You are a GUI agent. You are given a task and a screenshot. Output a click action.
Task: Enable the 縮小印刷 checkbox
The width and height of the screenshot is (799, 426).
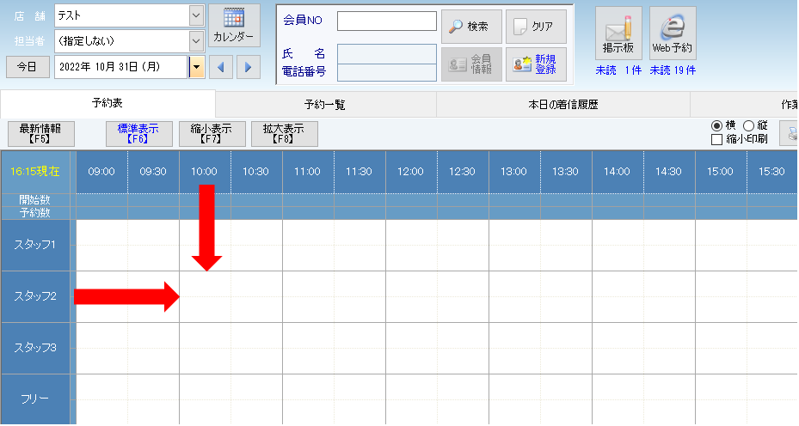tap(717, 139)
